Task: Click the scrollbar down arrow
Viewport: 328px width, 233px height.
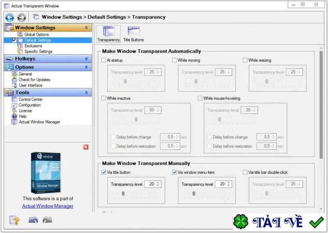Action: [x=321, y=209]
